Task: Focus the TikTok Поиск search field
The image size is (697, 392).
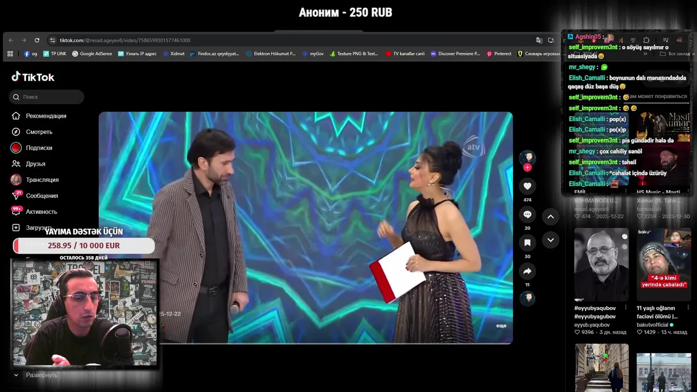Action: 47,97
